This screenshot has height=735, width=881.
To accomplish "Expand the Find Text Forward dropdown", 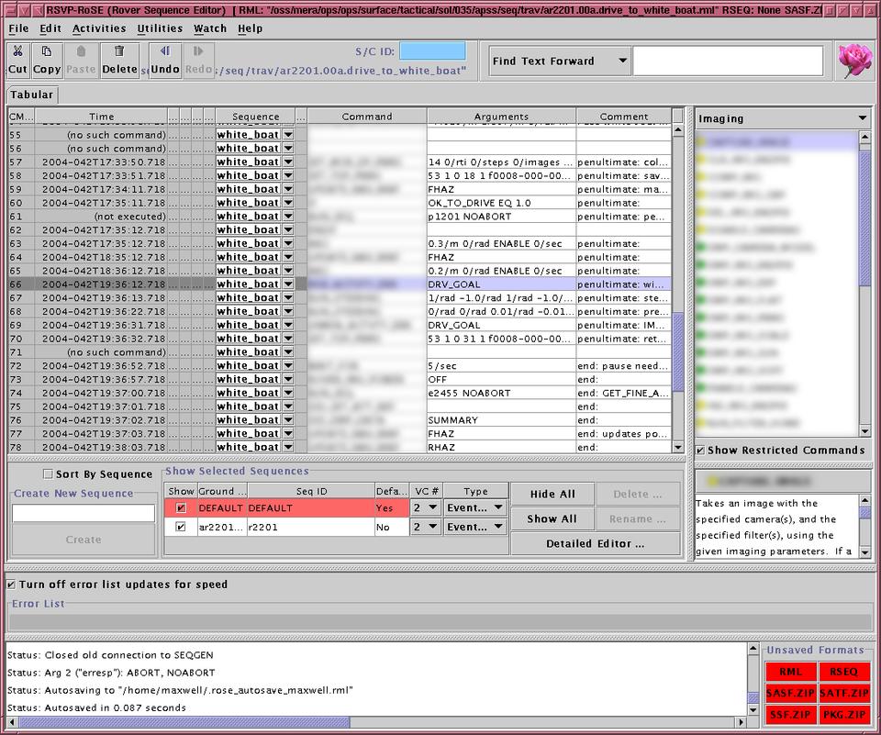I will tap(622, 61).
